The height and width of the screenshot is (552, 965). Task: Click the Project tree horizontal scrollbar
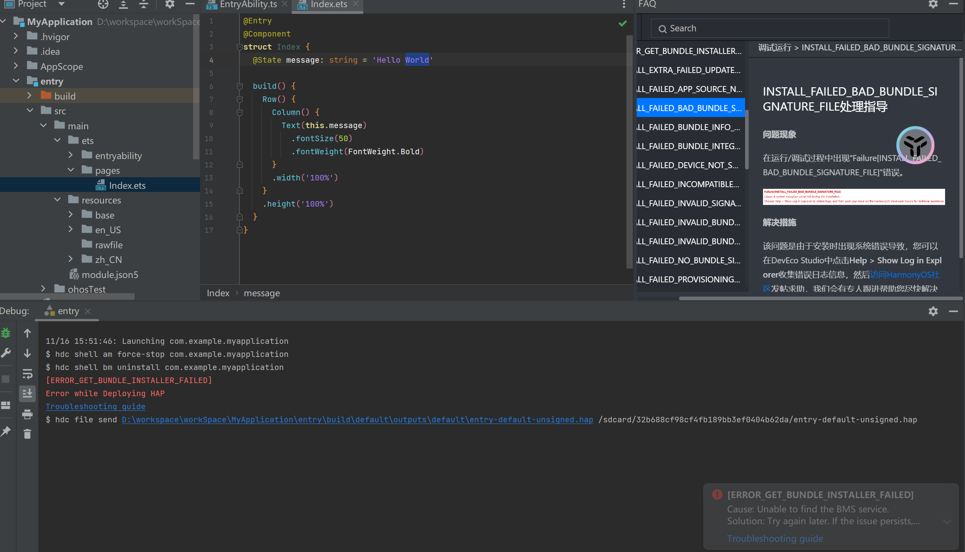coord(67,296)
